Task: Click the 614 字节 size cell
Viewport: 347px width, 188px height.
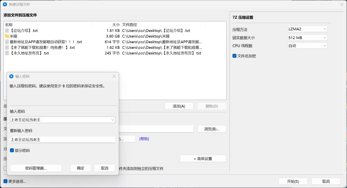Action: coord(112,42)
